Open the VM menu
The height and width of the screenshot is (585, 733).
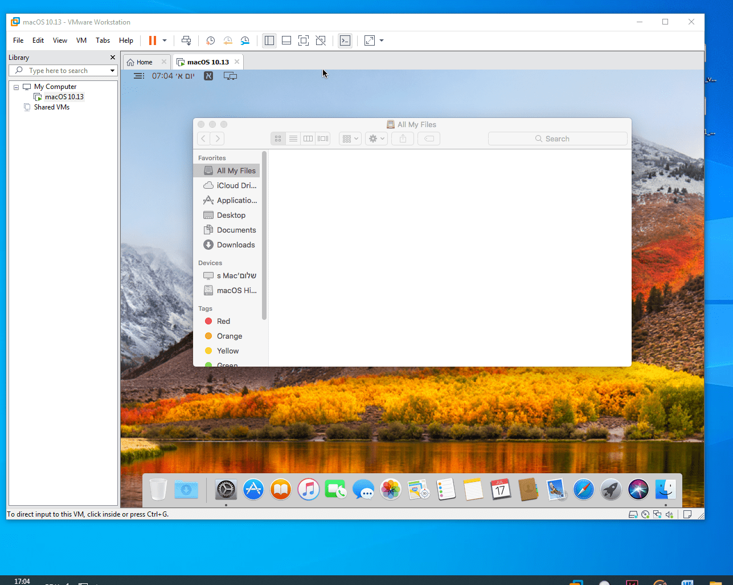(81, 40)
